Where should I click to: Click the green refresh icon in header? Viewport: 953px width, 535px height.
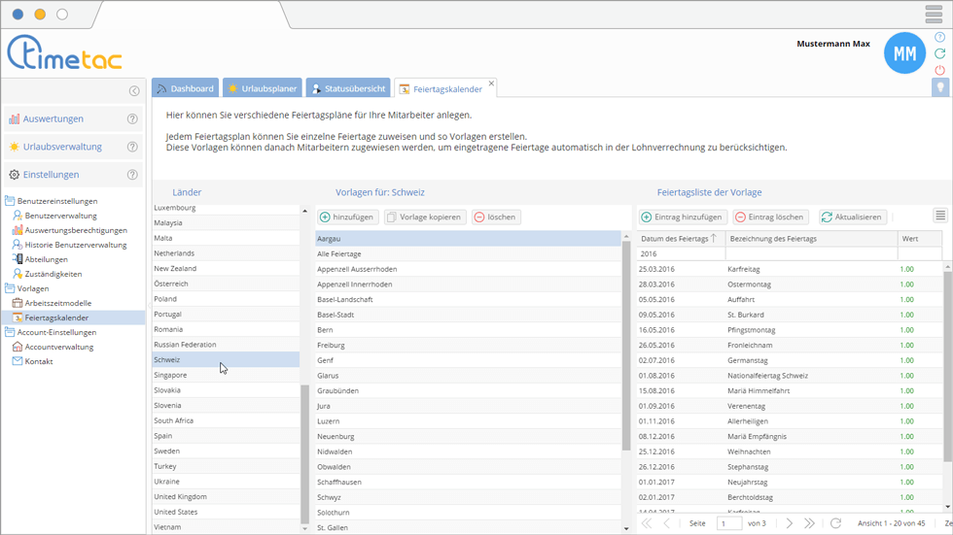point(939,53)
